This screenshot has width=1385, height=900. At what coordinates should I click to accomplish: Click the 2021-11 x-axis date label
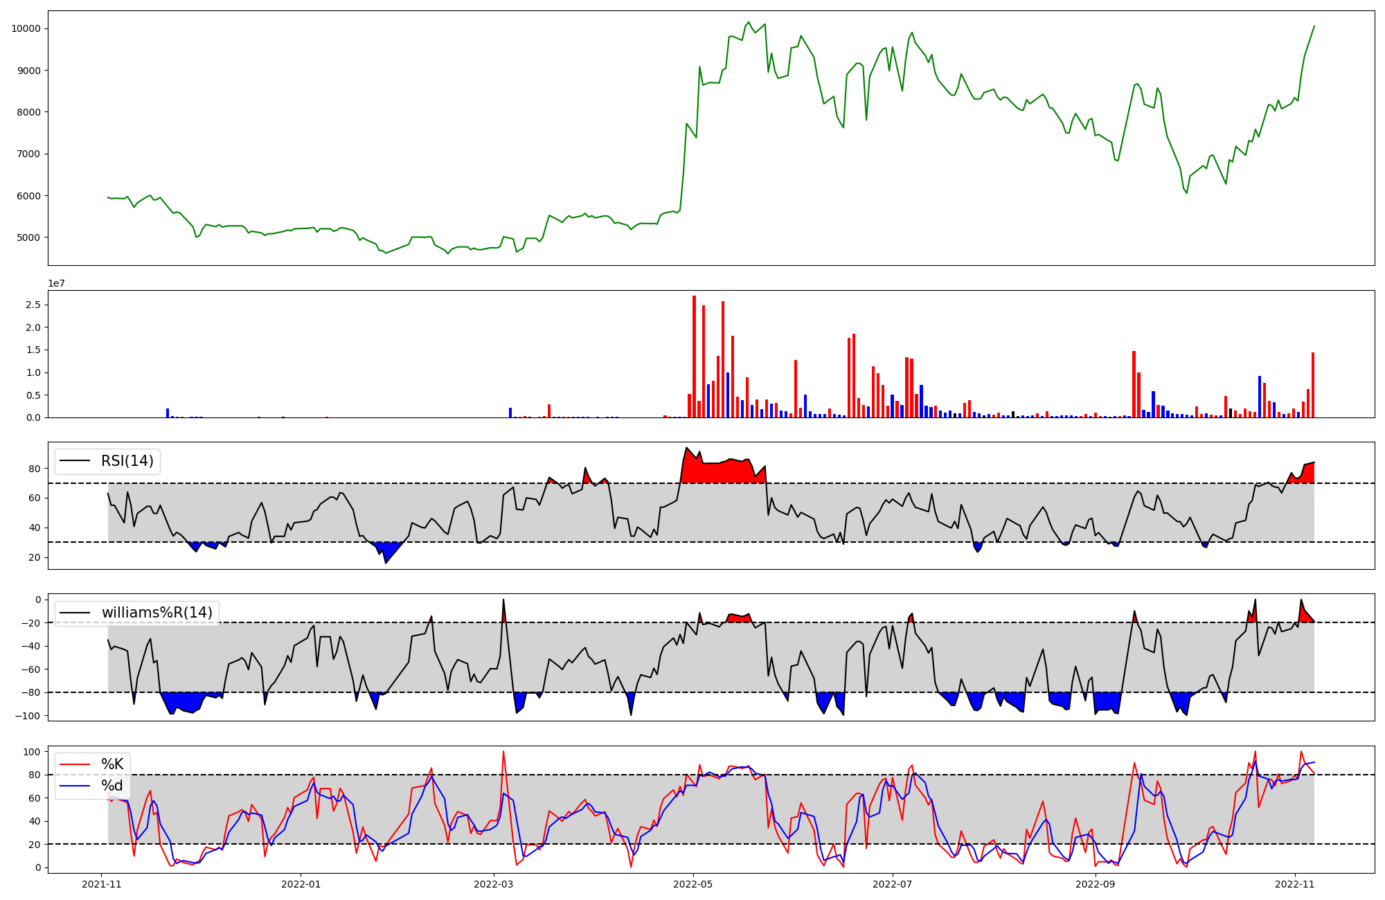coord(102,884)
